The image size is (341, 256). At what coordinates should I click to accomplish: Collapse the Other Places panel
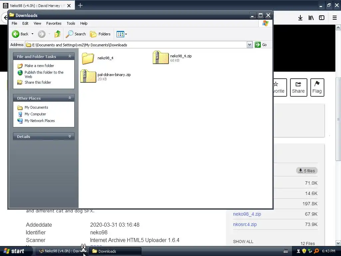pos(70,98)
